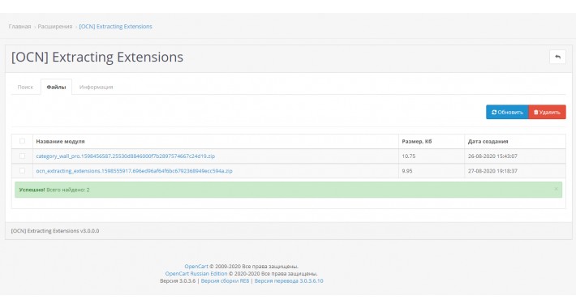Select the size value 9.95
Screen dimensions: 576x308
[407, 171]
